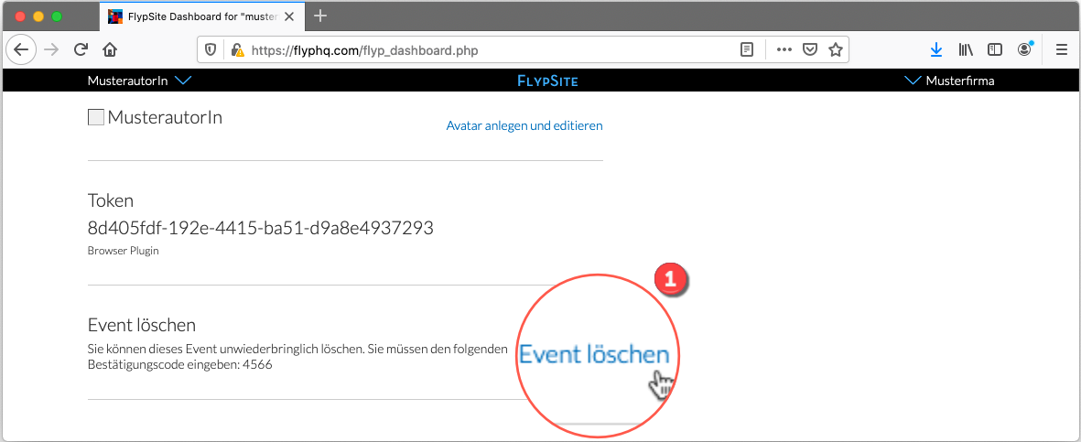The width and height of the screenshot is (1081, 442).
Task: Open the Firefox account menu
Action: (1025, 50)
